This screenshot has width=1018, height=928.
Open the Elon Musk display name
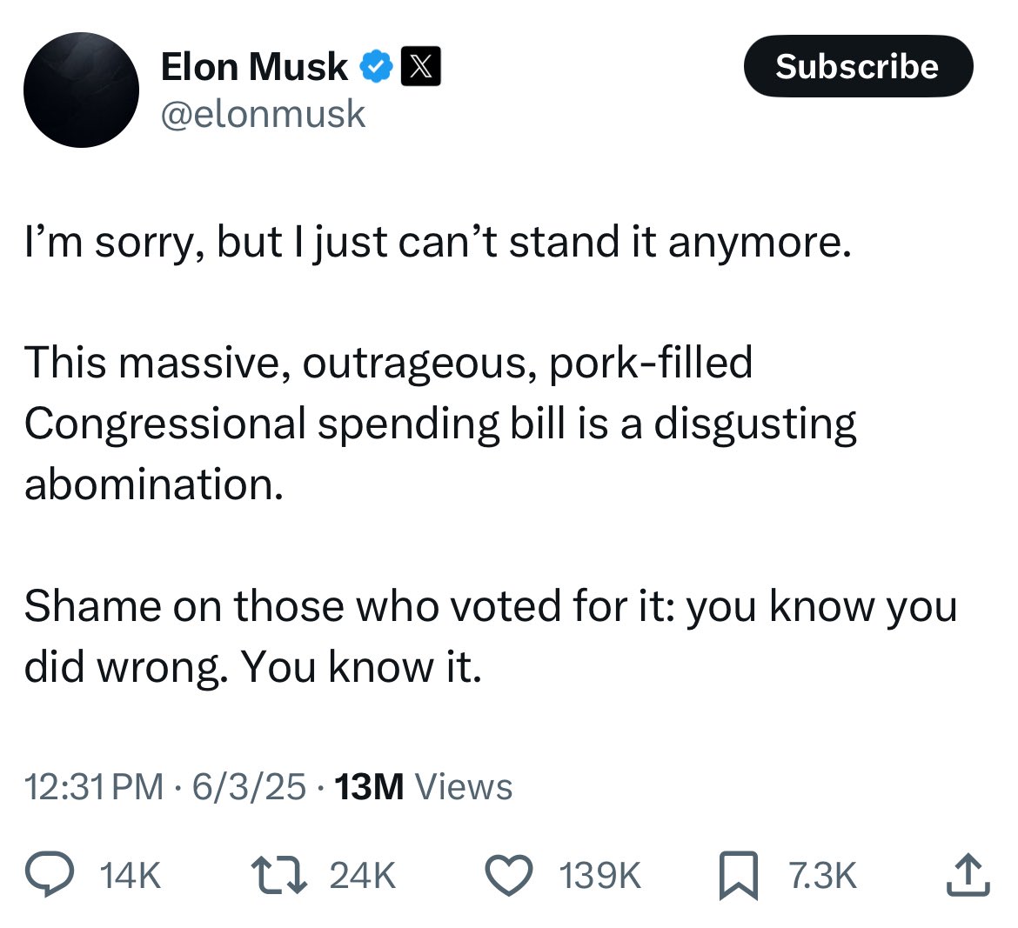(254, 67)
